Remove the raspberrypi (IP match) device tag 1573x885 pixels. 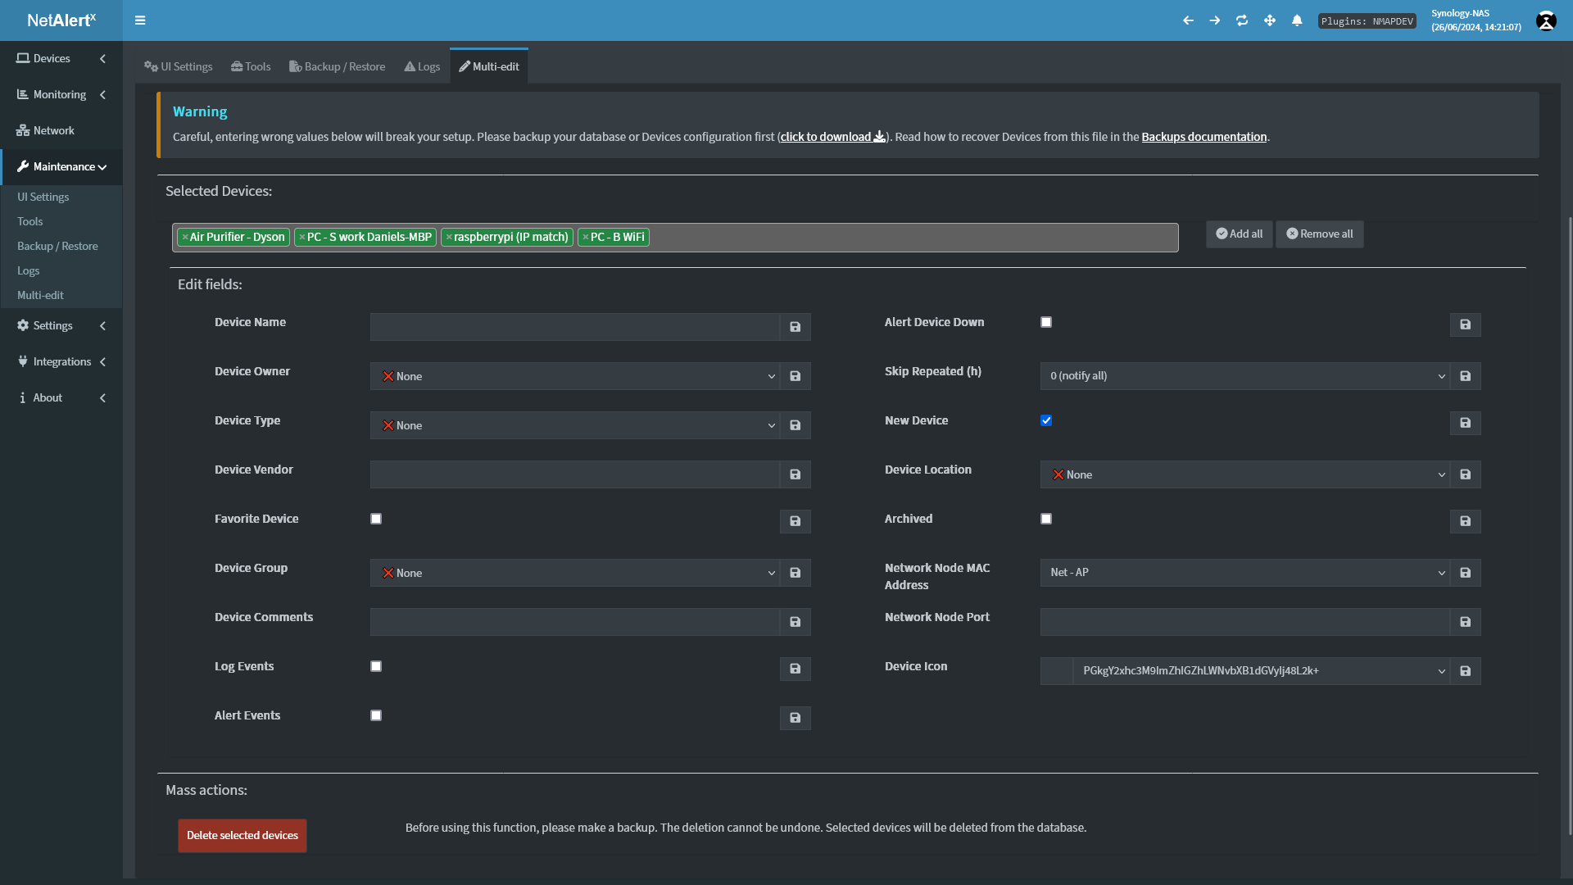[x=449, y=238]
